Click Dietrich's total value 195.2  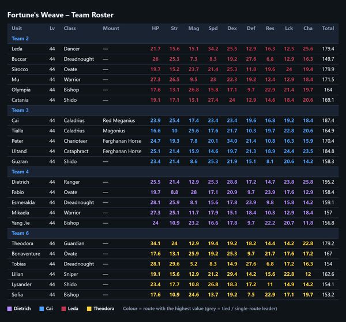click(x=328, y=182)
